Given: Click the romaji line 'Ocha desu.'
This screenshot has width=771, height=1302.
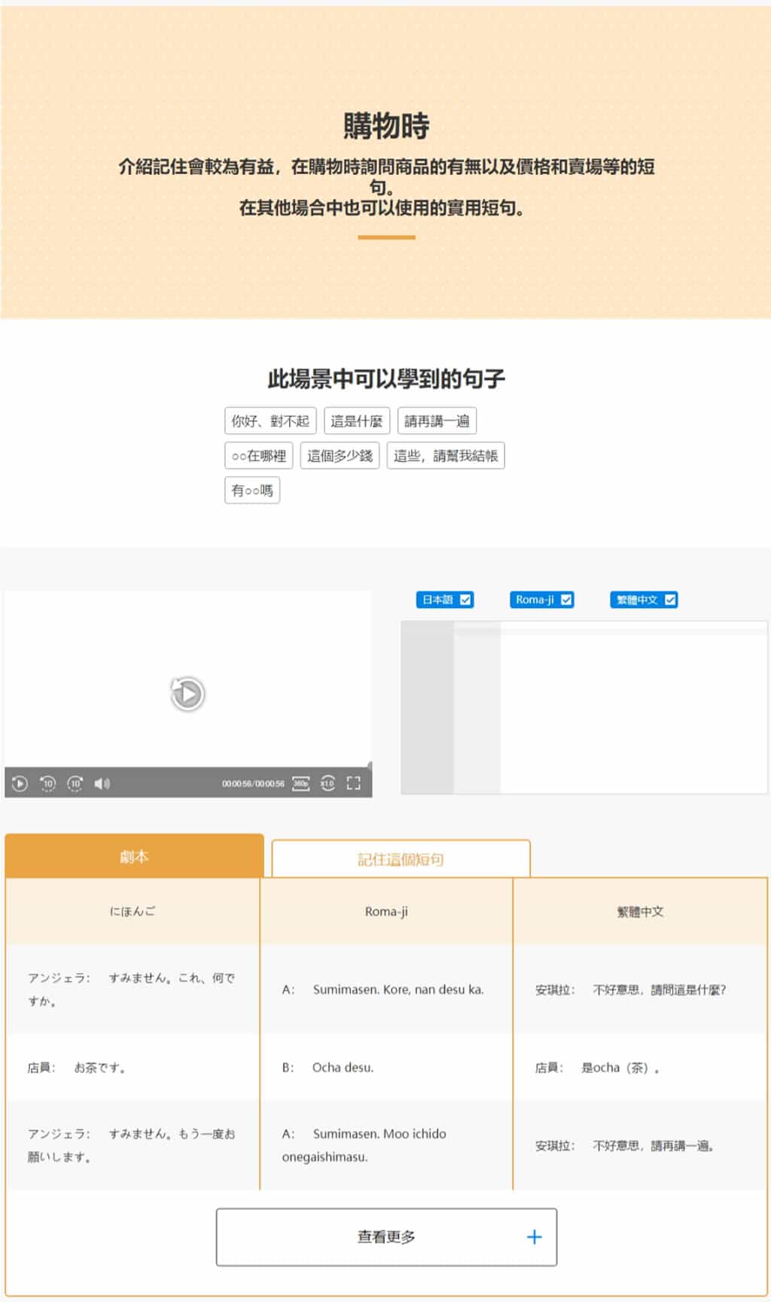Looking at the screenshot, I should [343, 1068].
